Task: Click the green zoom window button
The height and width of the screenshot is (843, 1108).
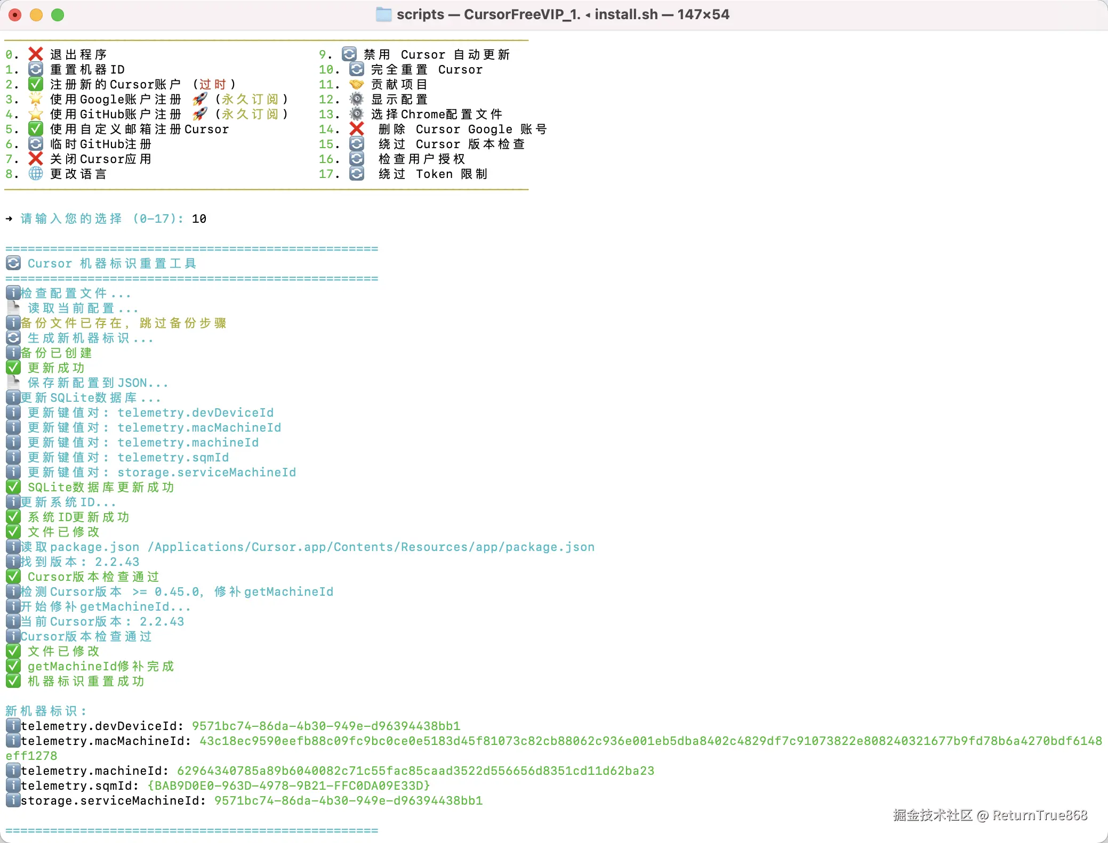Action: coord(58,15)
